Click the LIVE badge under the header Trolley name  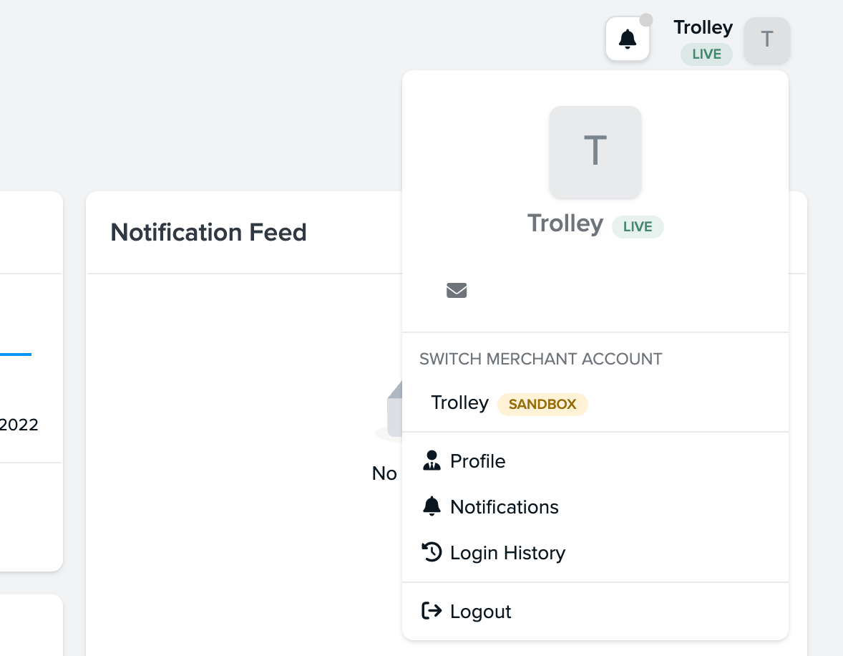click(x=706, y=54)
